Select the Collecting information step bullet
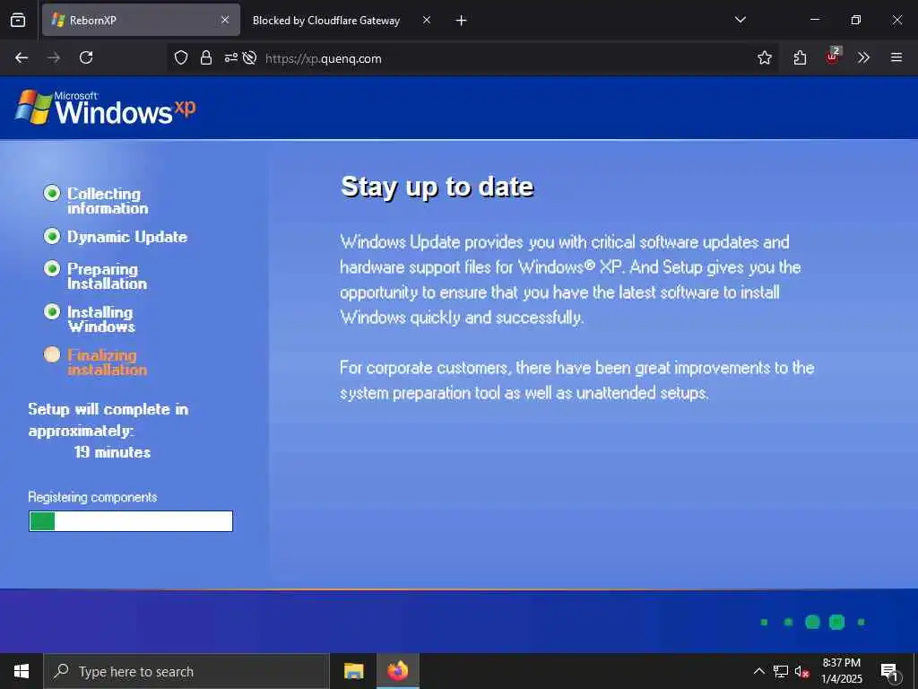This screenshot has width=918, height=689. [52, 193]
